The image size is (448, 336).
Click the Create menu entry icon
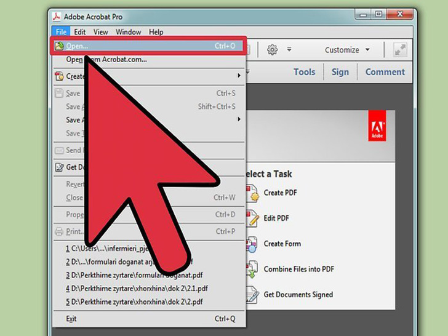pos(59,76)
